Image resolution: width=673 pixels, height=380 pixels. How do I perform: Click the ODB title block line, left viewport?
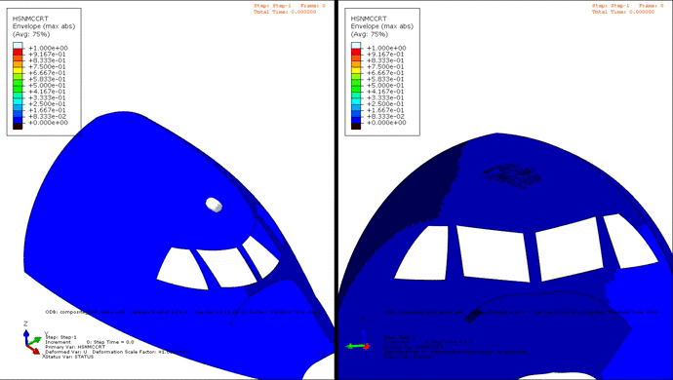pos(182,312)
